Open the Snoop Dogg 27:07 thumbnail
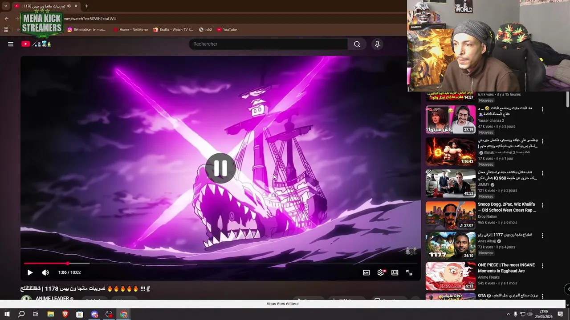The width and height of the screenshot is (570, 320). (450, 216)
